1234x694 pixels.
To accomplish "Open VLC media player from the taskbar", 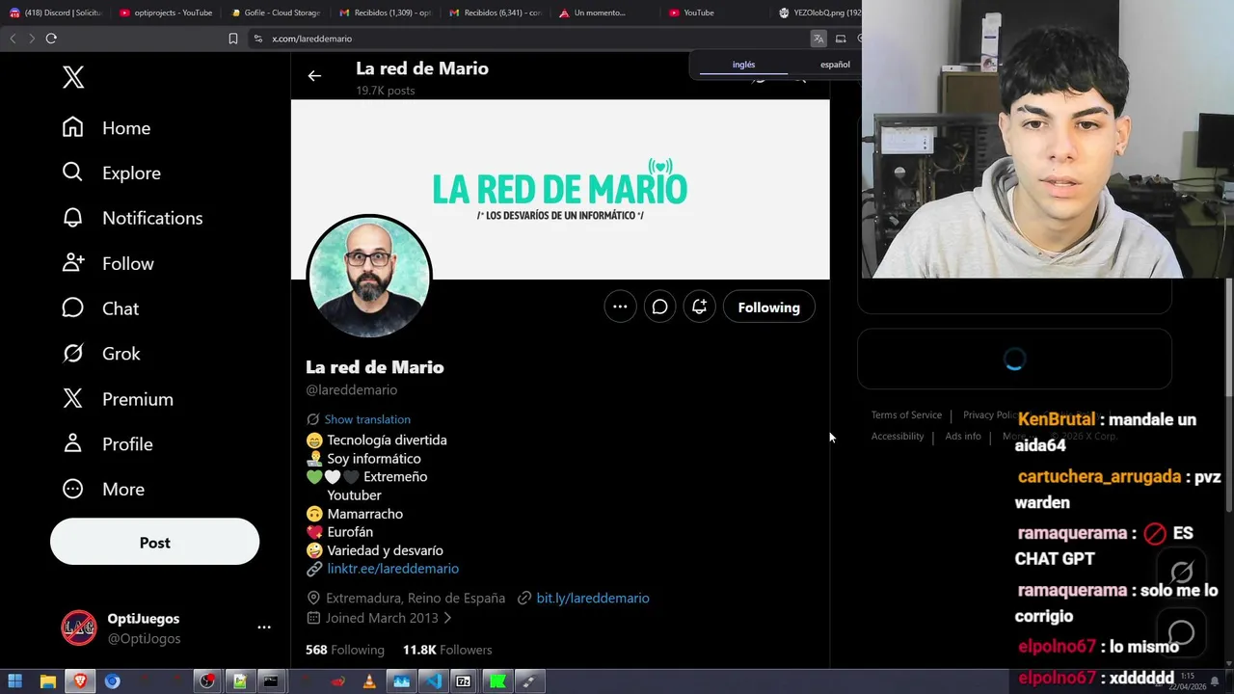I will (368, 681).
